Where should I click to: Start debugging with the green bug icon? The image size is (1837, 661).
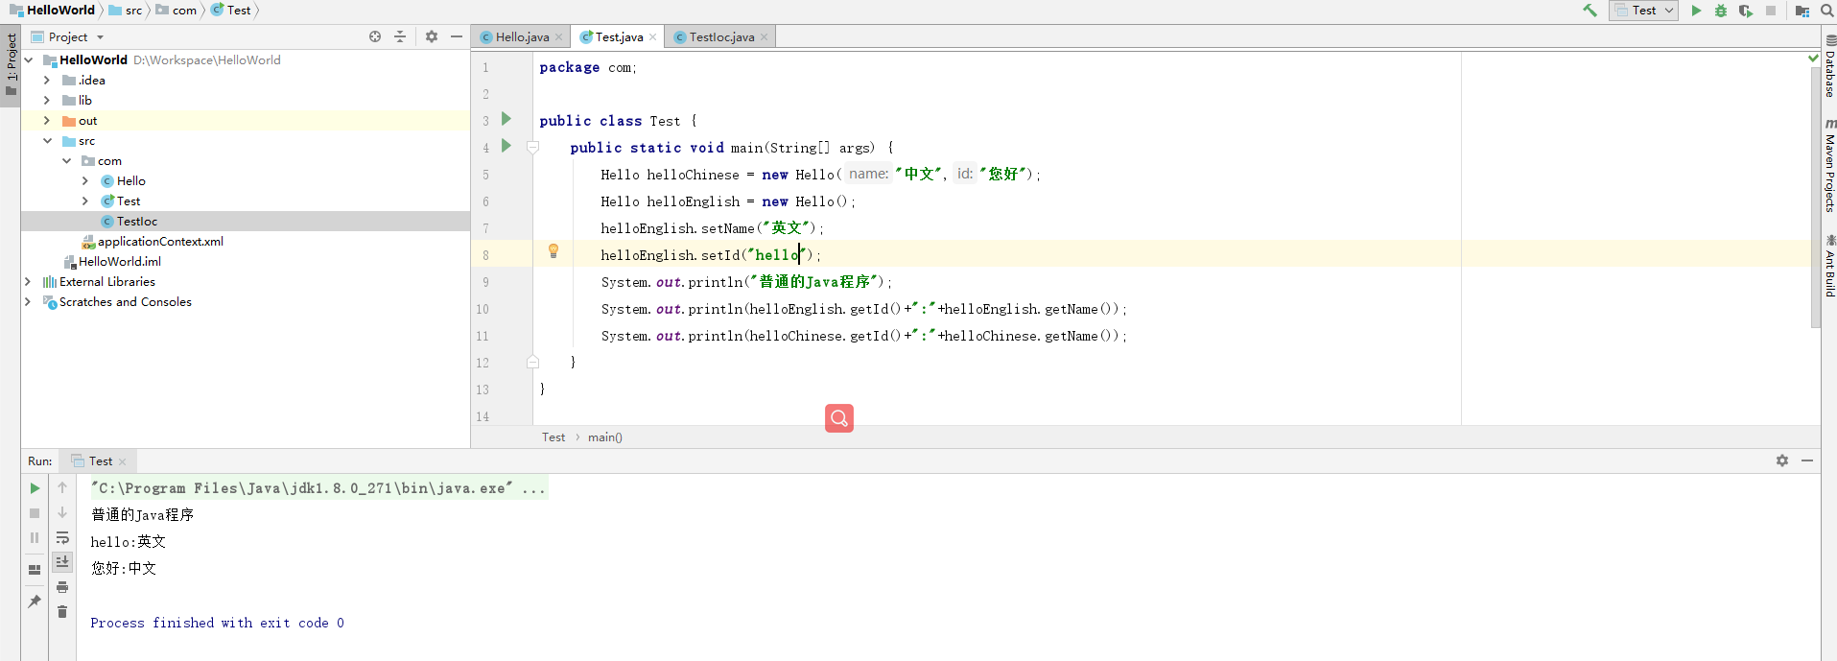(x=1721, y=11)
